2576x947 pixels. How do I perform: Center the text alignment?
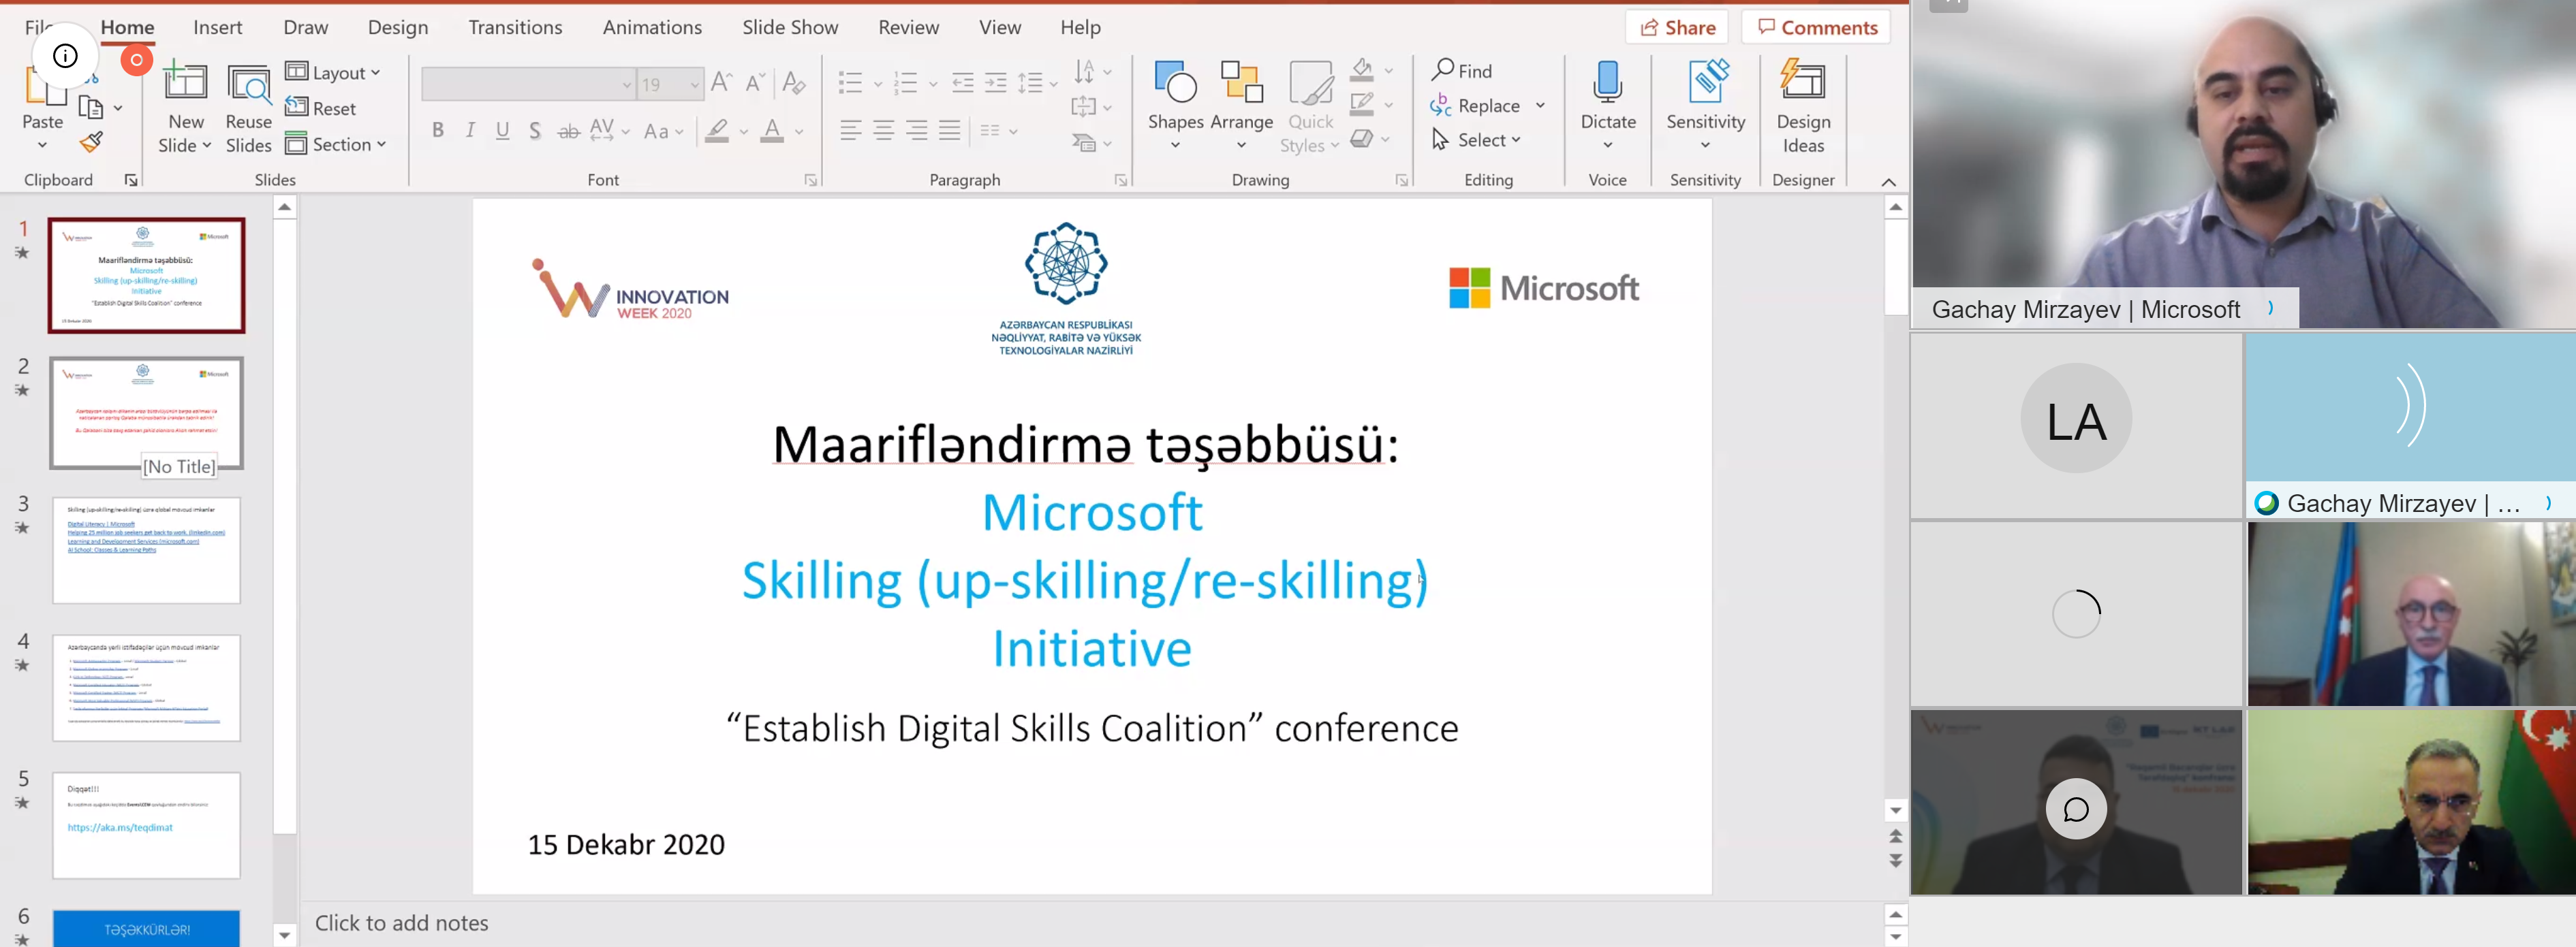[x=883, y=131]
